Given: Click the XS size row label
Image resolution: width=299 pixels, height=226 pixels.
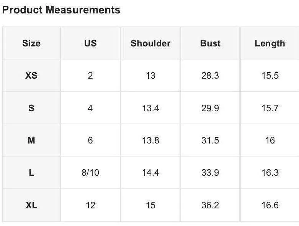Looking at the screenshot, I should point(31,76).
